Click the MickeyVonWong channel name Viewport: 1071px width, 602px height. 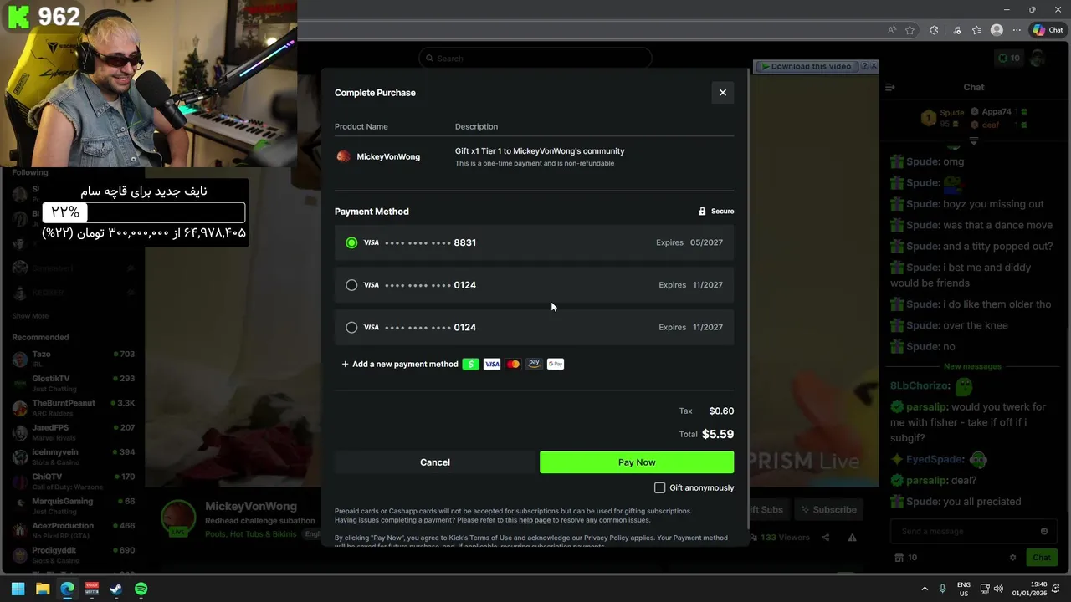[251, 507]
